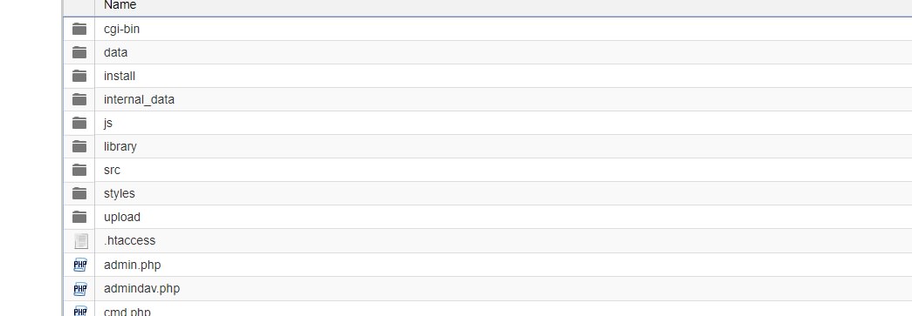Select the data folder icon
Image resolution: width=912 pixels, height=316 pixels.
pos(79,52)
